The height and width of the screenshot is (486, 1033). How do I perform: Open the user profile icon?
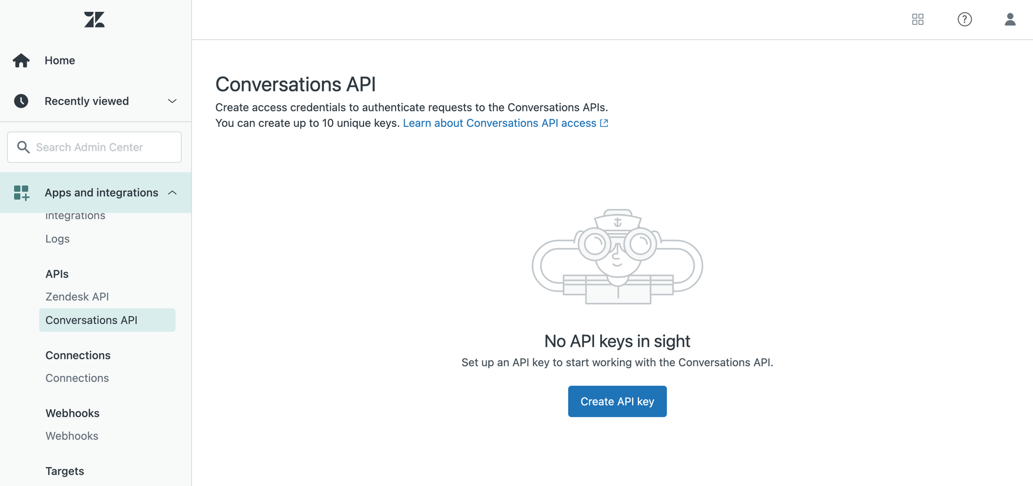tap(1010, 20)
